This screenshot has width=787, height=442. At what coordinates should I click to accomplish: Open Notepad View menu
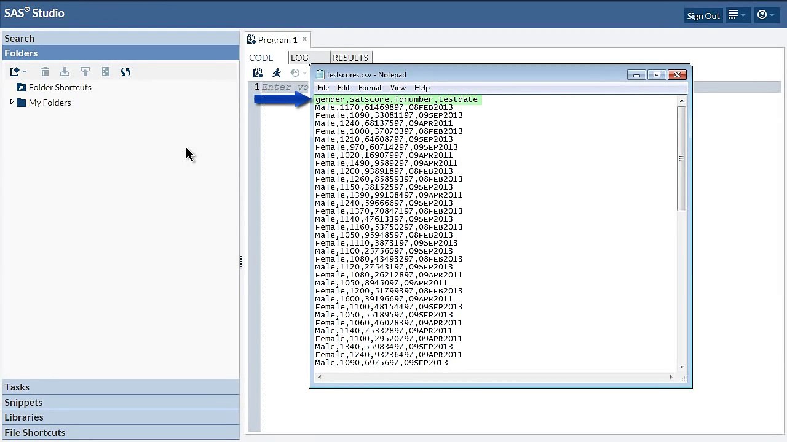point(398,88)
